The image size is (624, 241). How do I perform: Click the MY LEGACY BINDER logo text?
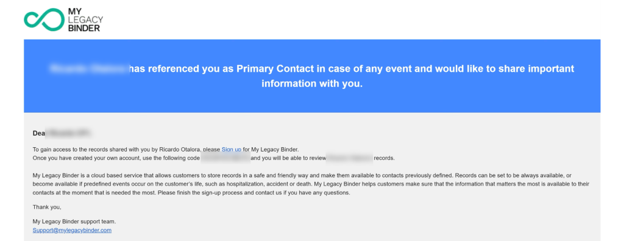point(85,19)
